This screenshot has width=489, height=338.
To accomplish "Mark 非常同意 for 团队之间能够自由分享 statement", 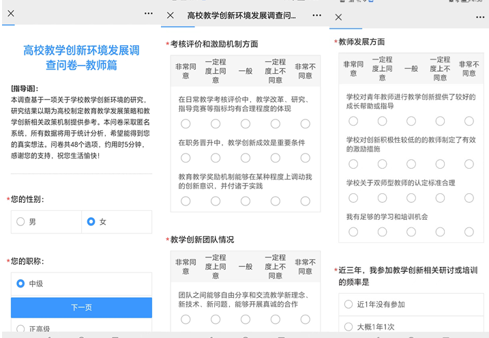I will pyautogui.click(x=186, y=320).
